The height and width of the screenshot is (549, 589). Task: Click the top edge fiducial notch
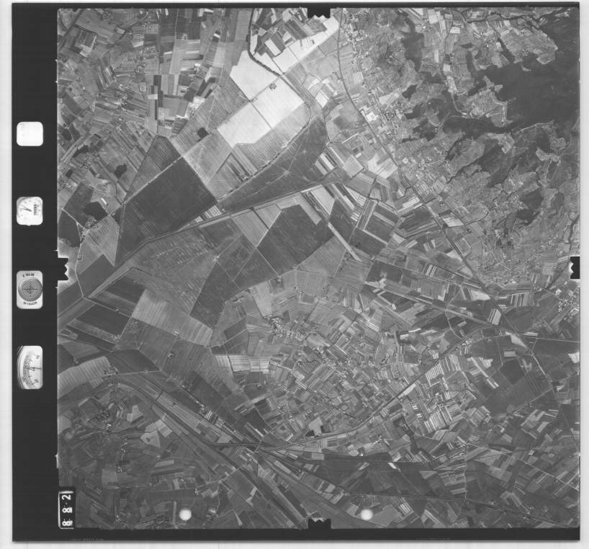click(318, 12)
